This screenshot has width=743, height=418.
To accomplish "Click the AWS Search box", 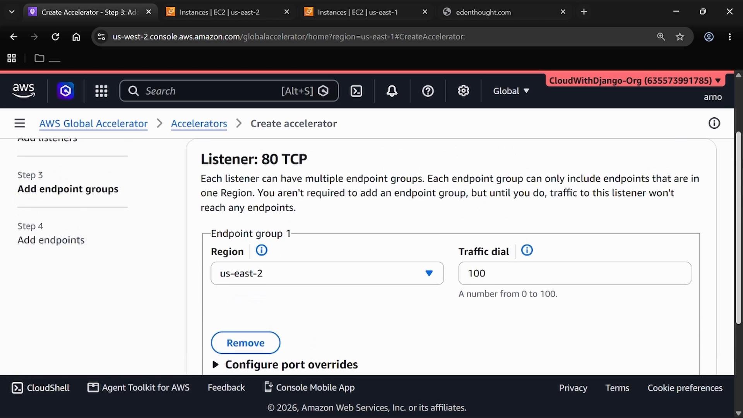I will pos(229,91).
